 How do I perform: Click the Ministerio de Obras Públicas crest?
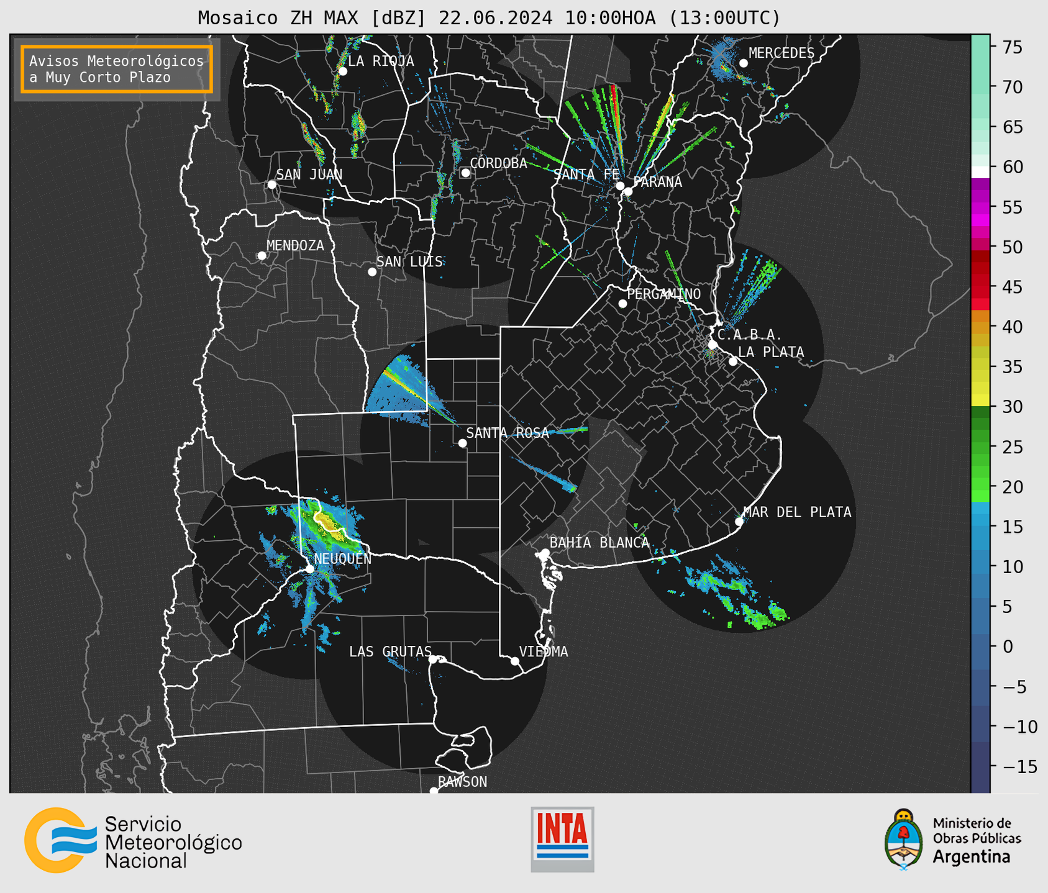(x=904, y=840)
